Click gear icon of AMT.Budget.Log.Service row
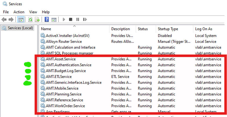This screenshot has width=227, height=117. coord(43,71)
